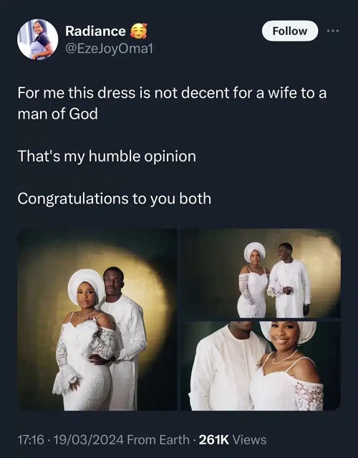The width and height of the screenshot is (358, 458).
Task: Click the 19/03/2024 post date
Action: [88, 439]
